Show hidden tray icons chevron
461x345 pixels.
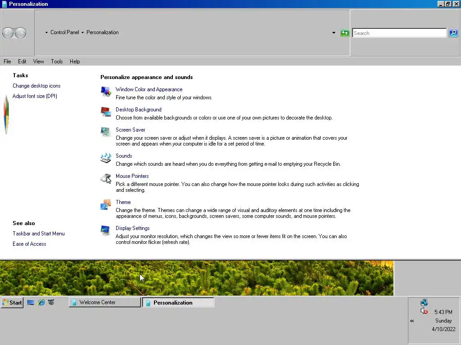point(412,321)
